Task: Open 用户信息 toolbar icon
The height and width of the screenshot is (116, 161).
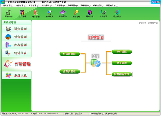Action: (90, 13)
